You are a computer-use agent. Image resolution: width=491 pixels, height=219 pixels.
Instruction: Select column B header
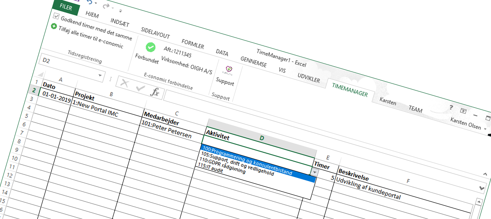(x=111, y=94)
